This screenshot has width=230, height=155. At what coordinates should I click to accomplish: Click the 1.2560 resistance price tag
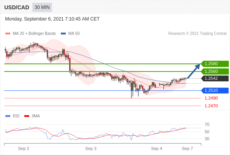pos(215,71)
